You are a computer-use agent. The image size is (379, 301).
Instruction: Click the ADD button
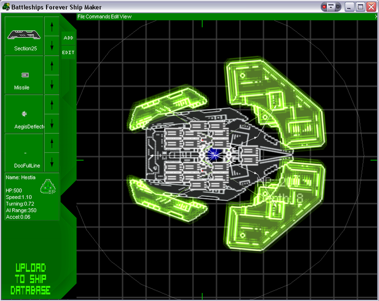[x=68, y=38]
